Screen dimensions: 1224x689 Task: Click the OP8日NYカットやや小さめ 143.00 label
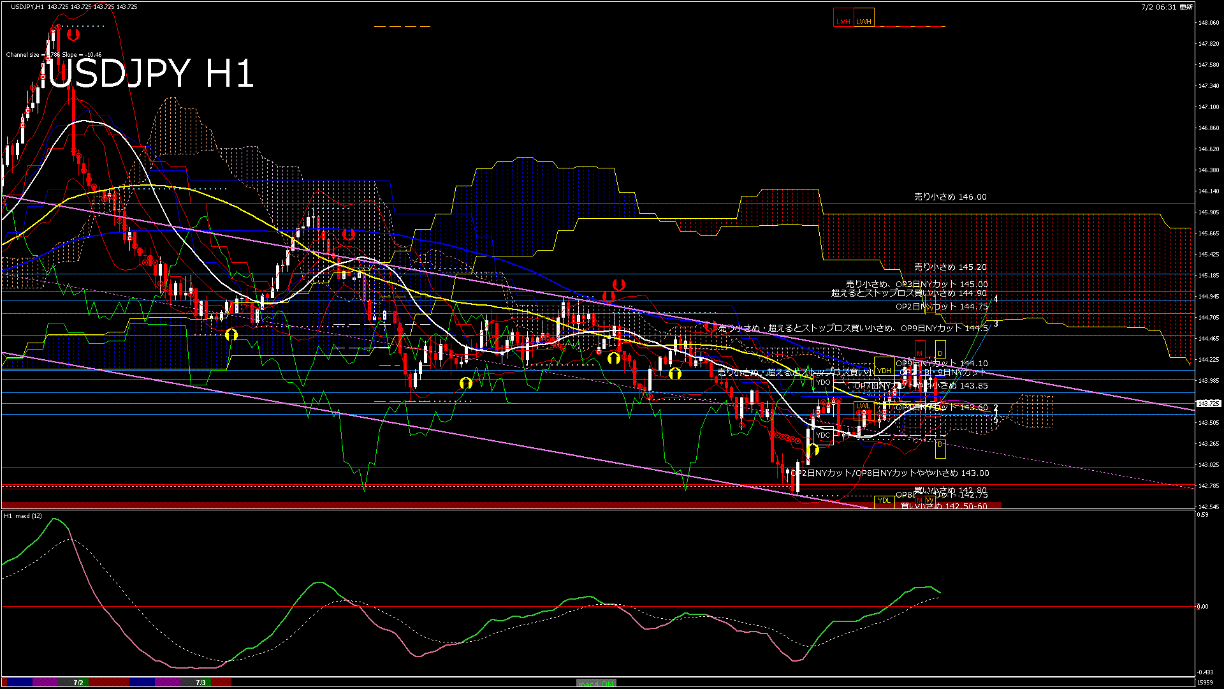pos(922,473)
